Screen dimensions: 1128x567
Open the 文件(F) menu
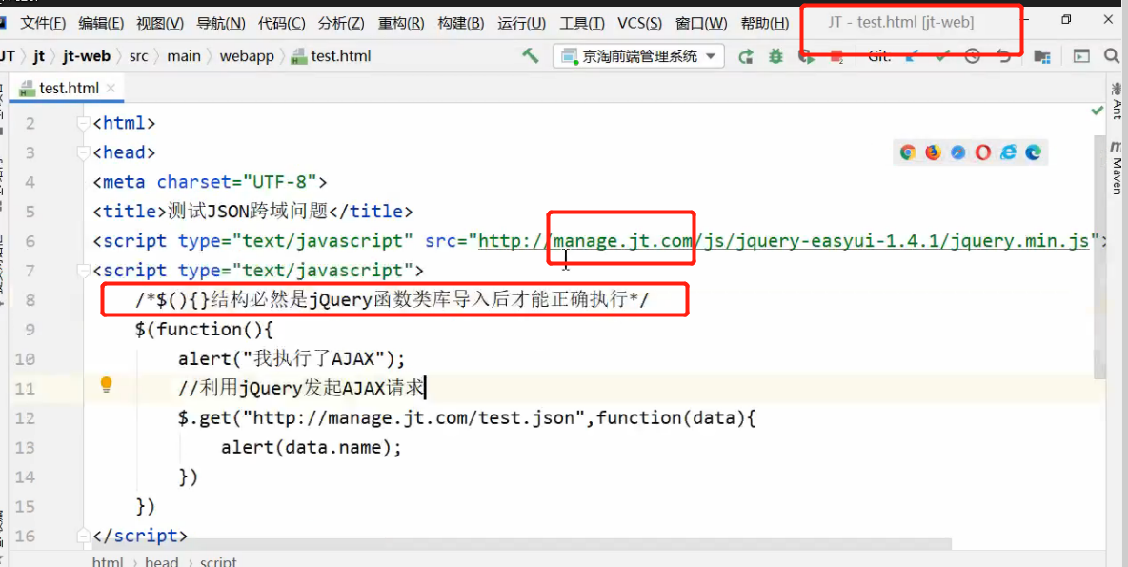43,24
